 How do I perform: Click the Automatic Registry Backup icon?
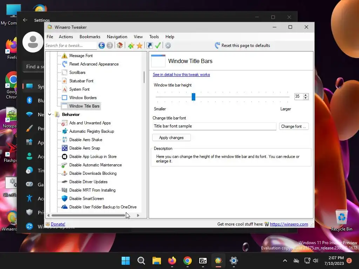point(65,131)
